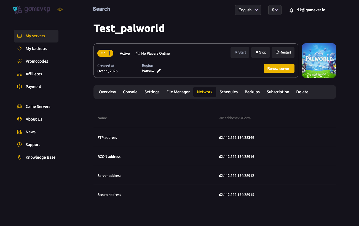The height and width of the screenshot is (226, 359).
Task: Click the Palworld game thumbnail
Action: [x=319, y=60]
